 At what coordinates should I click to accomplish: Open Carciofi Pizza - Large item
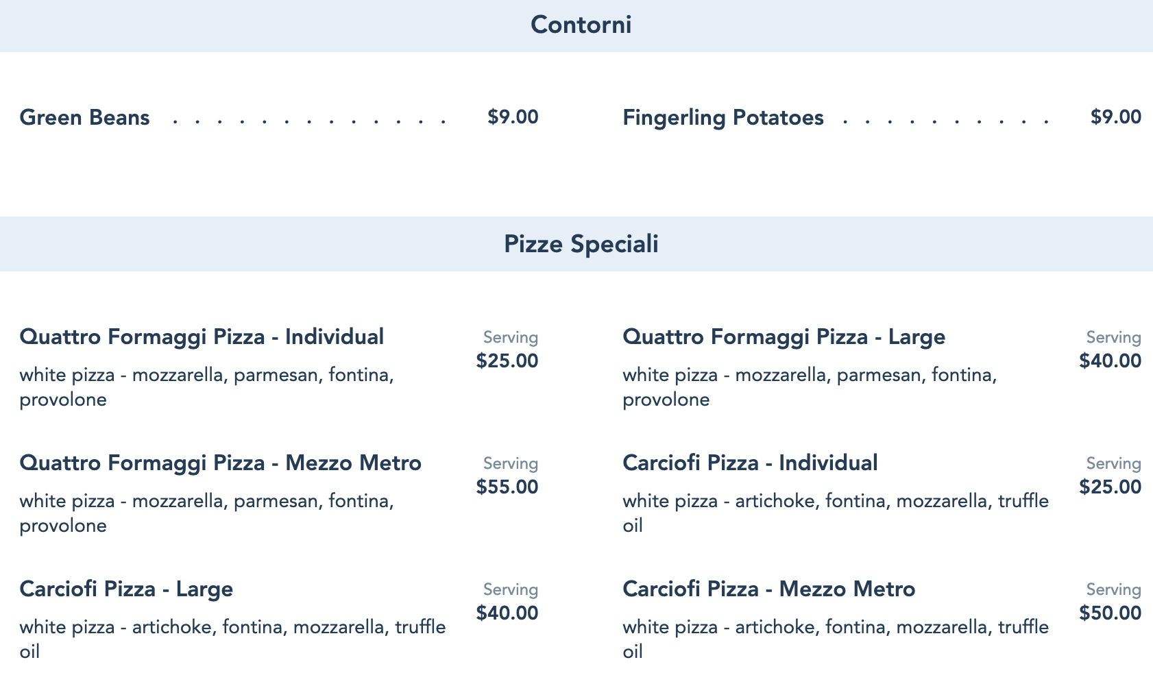pos(126,589)
